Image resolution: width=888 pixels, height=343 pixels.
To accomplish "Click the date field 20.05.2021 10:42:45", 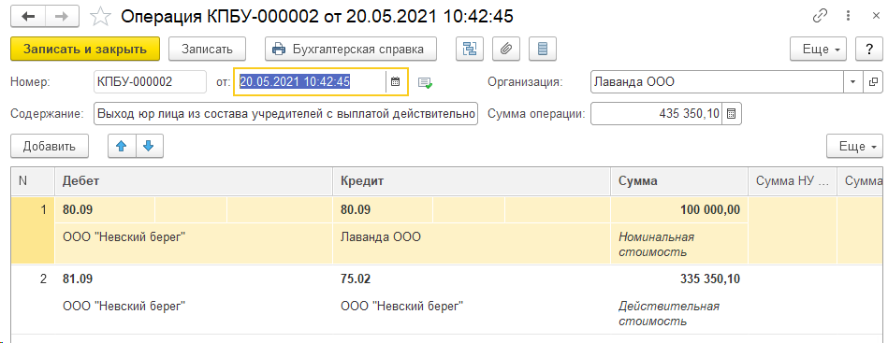I will click(310, 82).
